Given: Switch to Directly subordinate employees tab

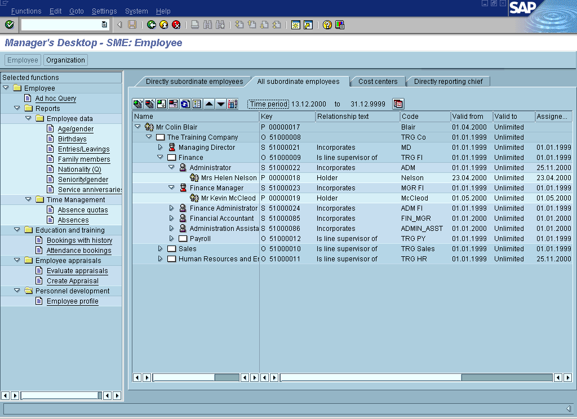Looking at the screenshot, I should 194,81.
